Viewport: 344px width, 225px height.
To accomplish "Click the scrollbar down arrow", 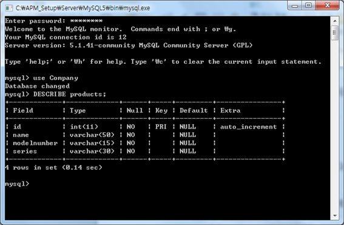I will 335,216.
